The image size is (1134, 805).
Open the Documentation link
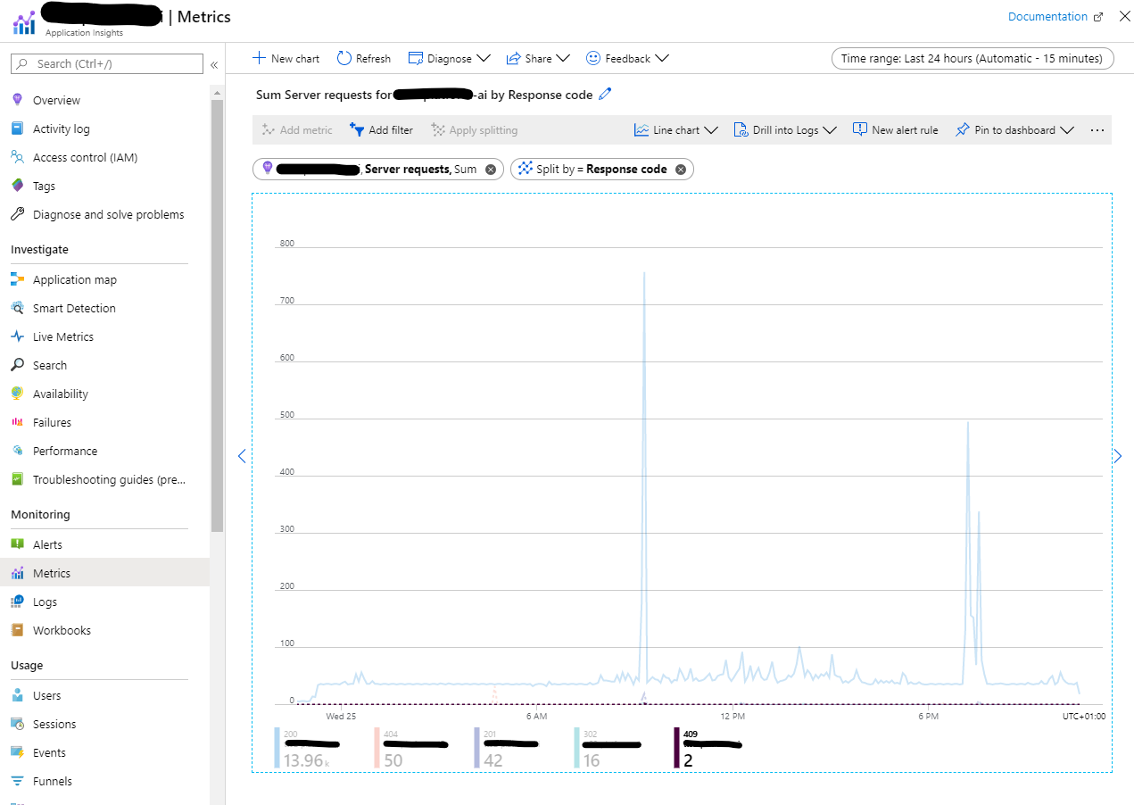click(1055, 17)
